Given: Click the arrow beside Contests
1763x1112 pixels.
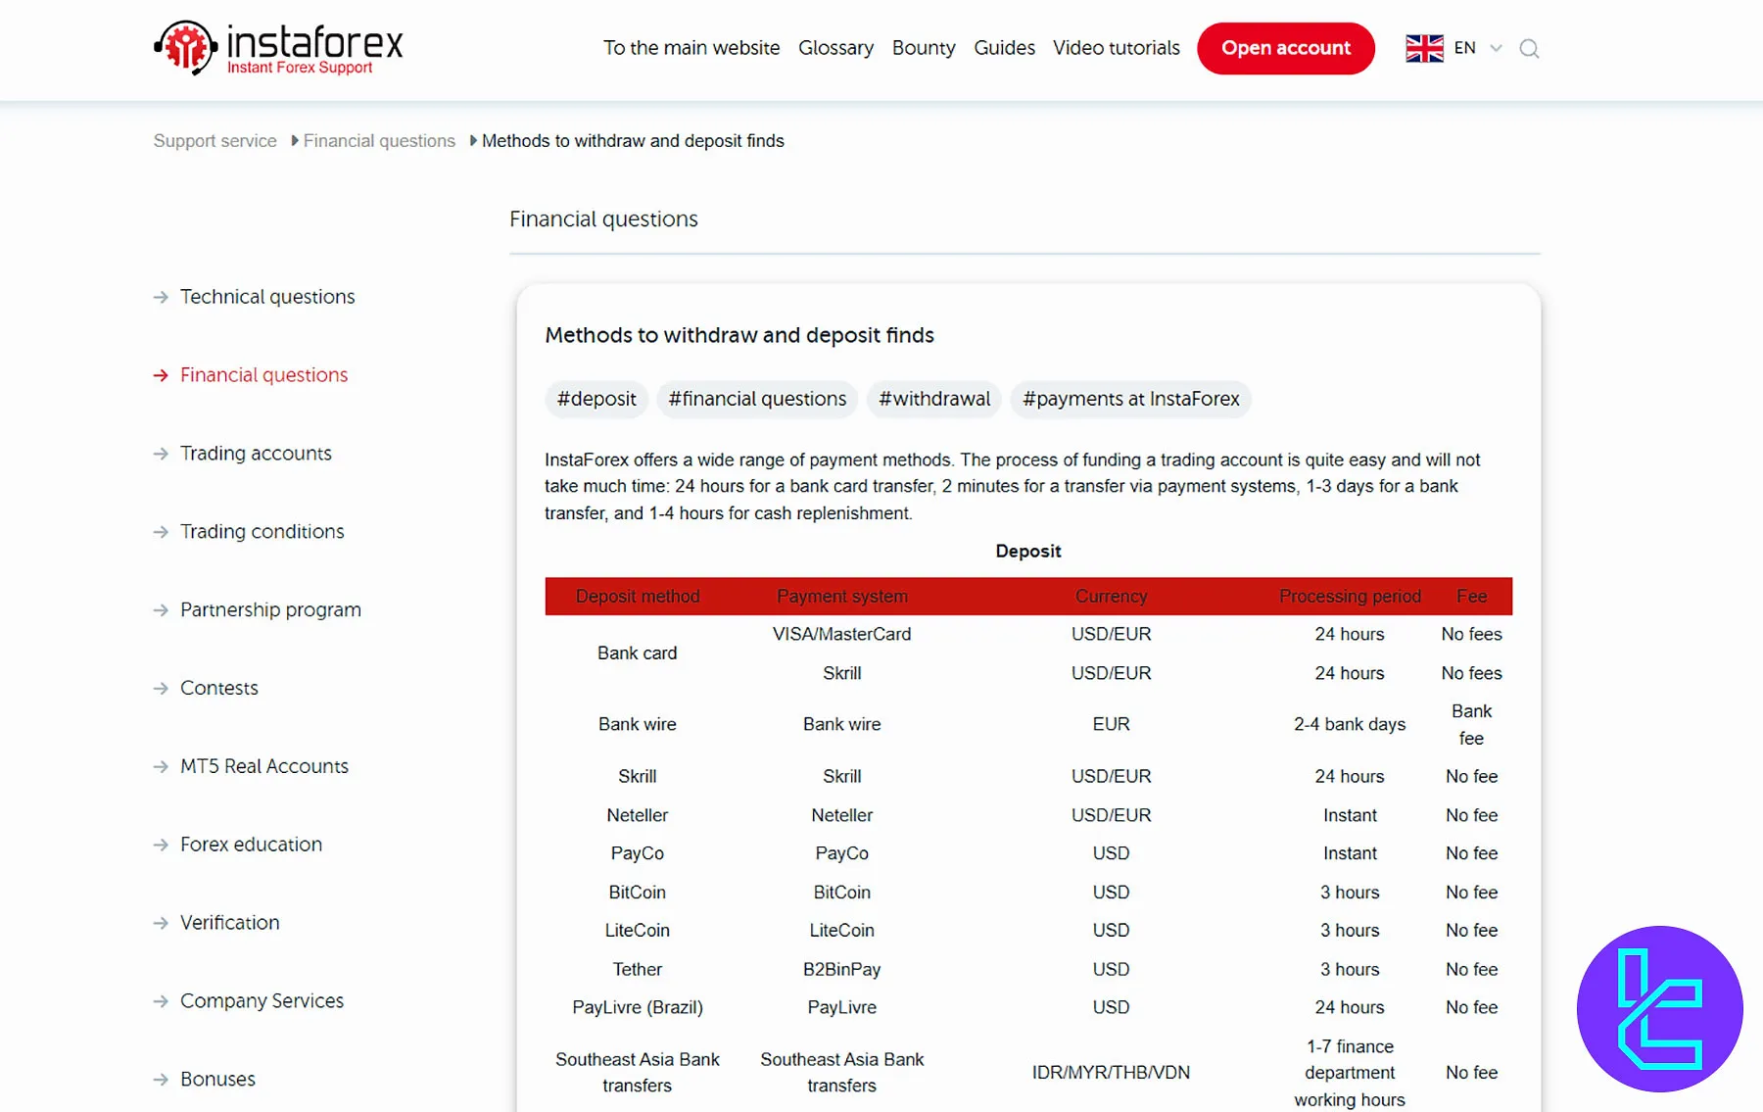Looking at the screenshot, I should pos(161,689).
